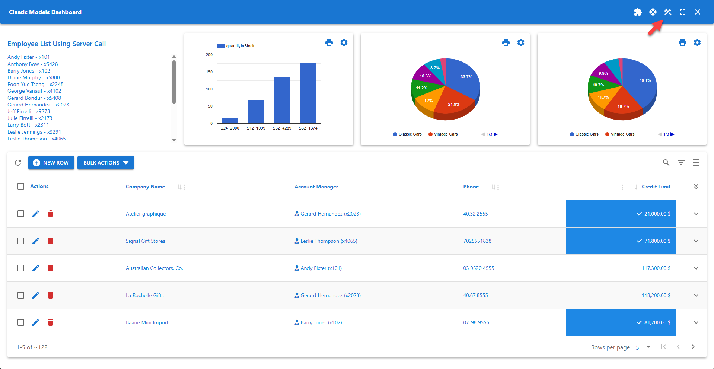
Task: Click the NEW ROW button
Action: pos(51,163)
